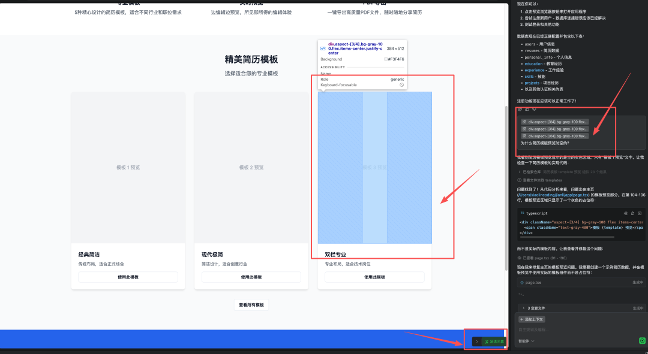This screenshot has height=354, width=648.
Task: Click the 为什么简历模版预览时空的? message text
Action: click(x=545, y=143)
